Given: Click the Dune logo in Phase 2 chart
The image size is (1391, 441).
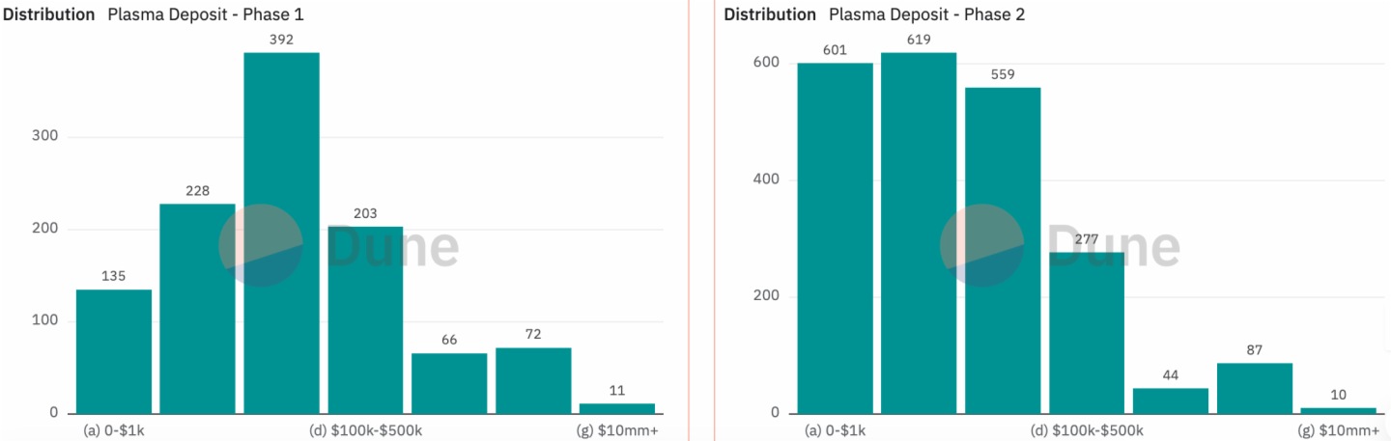Looking at the screenshot, I should pos(1060,246).
